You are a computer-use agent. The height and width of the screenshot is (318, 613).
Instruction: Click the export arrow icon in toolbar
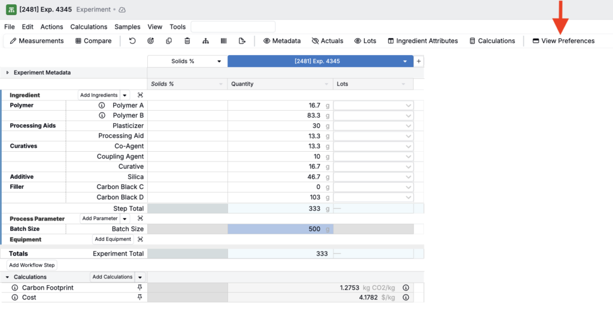coord(242,41)
